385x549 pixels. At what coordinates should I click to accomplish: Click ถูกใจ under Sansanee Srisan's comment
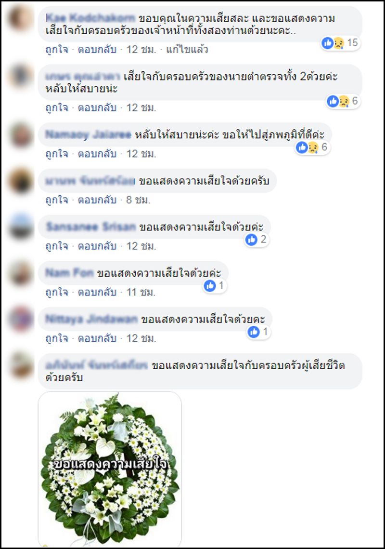coord(57,246)
